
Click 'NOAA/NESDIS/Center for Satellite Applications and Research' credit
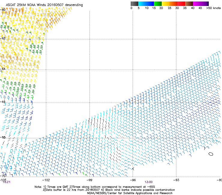130,193
